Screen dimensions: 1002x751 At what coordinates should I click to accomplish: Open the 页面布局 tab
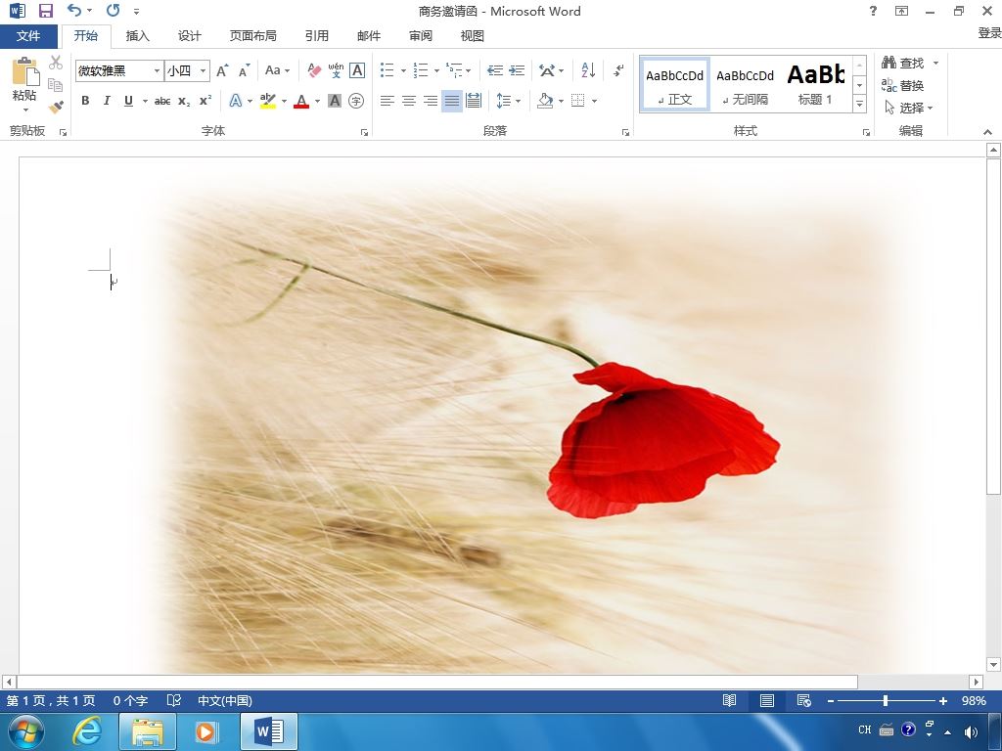tap(253, 36)
